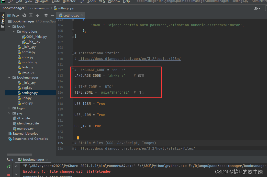Click the yellow intention lightbulb

(x=78, y=138)
